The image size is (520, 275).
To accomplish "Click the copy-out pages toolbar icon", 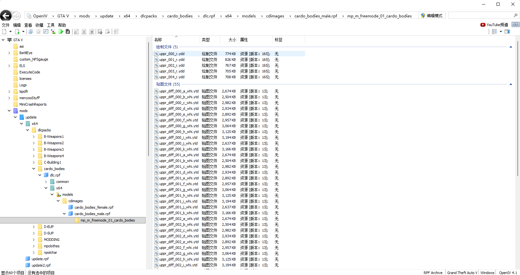I will tap(108, 32).
